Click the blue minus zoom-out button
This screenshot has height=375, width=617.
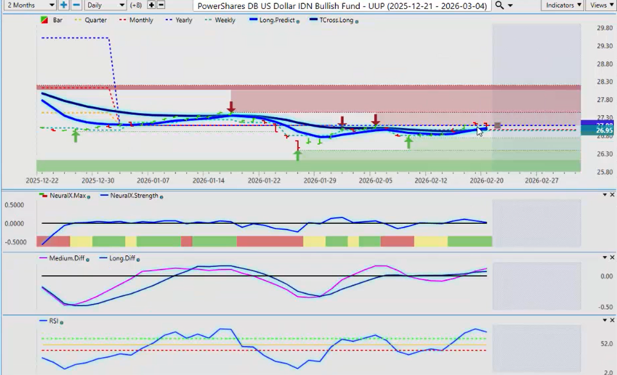(76, 5)
